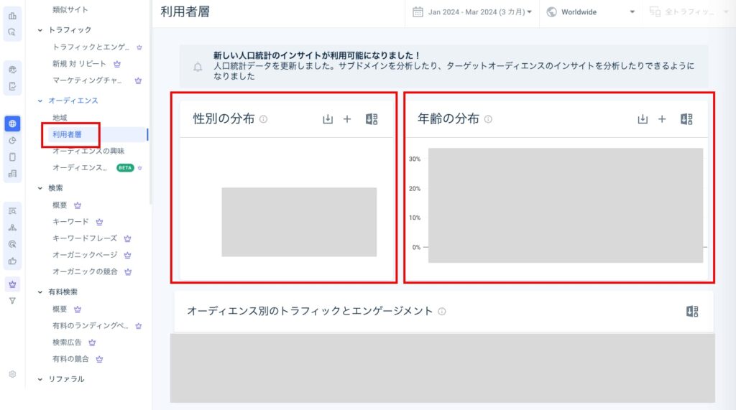Expand the リファラル sidebar section
Viewport: 736px width, 410px height.
[x=40, y=379]
